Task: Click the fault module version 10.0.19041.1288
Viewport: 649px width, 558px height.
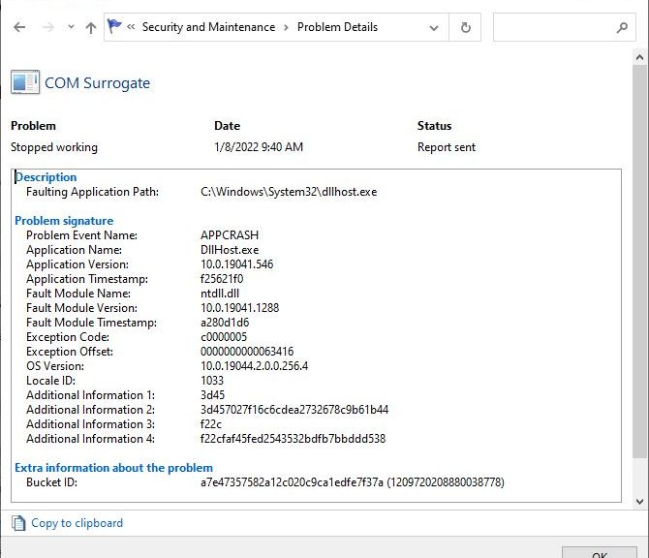Action: coord(239,307)
